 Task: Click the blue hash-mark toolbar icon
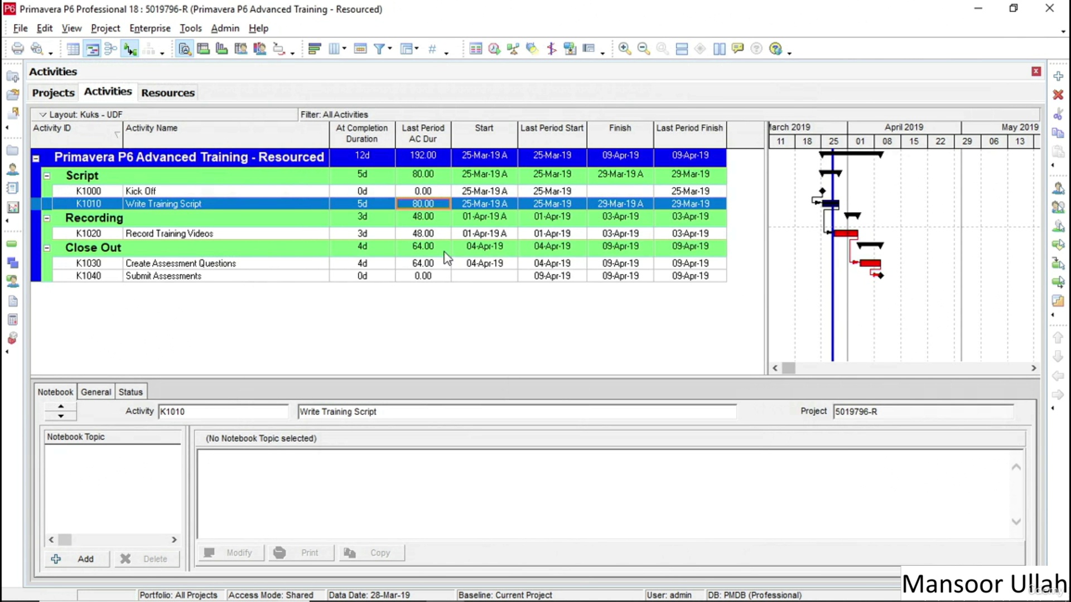pyautogui.click(x=432, y=49)
